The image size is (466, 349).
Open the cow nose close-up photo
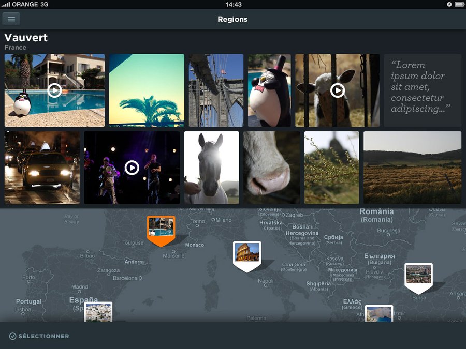point(271,168)
